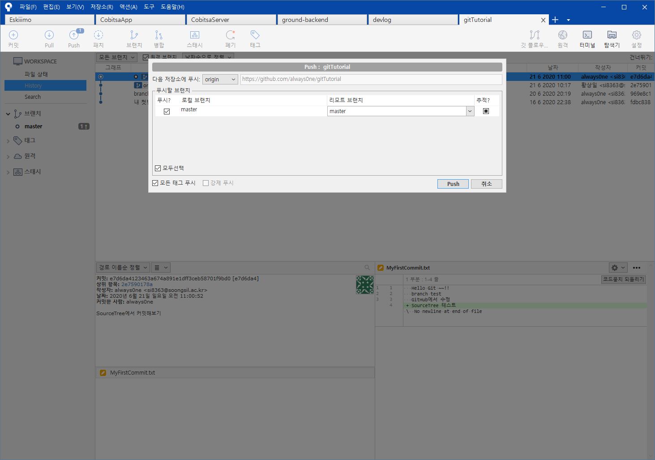Screen dimensions: 655x460
Task: Click Reverse hunk (코드뭉치 되돌리기) button
Action: (x=623, y=279)
